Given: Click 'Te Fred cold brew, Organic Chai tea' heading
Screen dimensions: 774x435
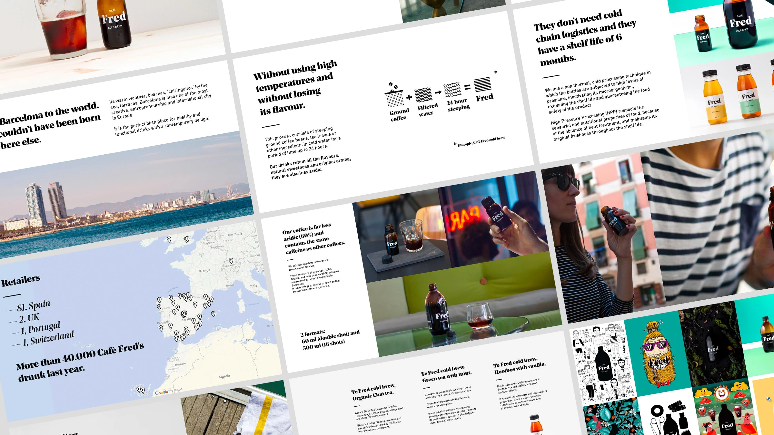Looking at the screenshot, I should pos(373,391).
